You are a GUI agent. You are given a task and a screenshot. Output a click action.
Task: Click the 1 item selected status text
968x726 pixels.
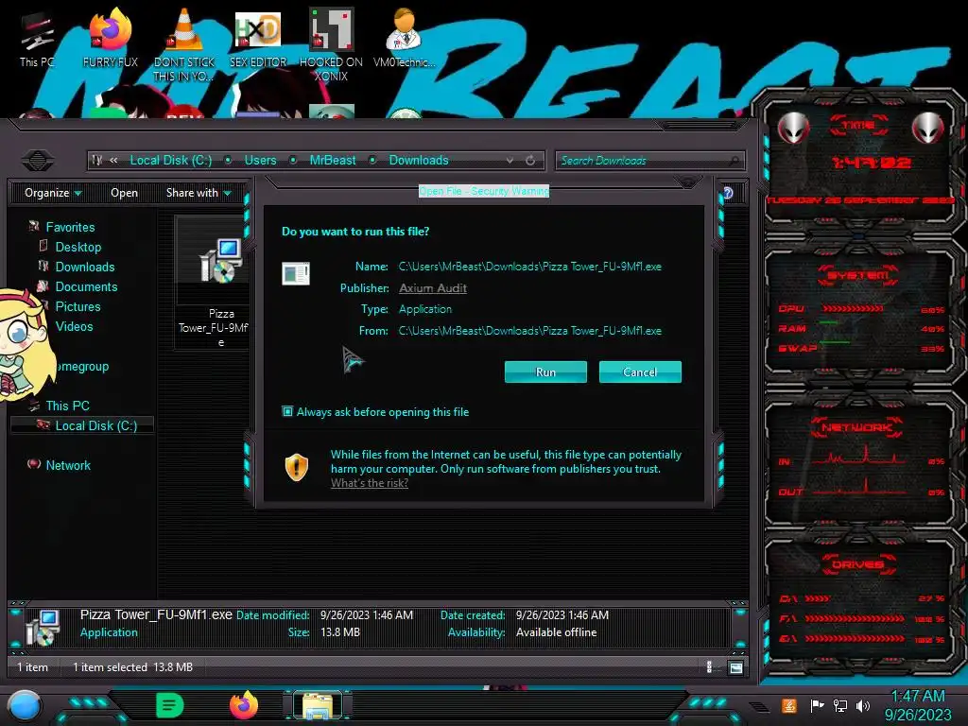pos(110,667)
